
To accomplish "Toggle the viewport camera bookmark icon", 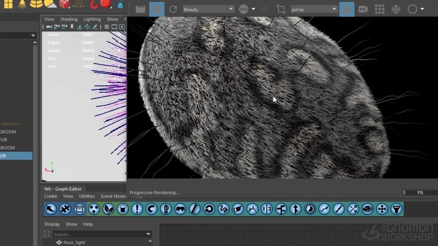I will (x=72, y=27).
